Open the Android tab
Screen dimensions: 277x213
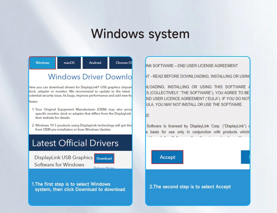pyautogui.click(x=95, y=63)
